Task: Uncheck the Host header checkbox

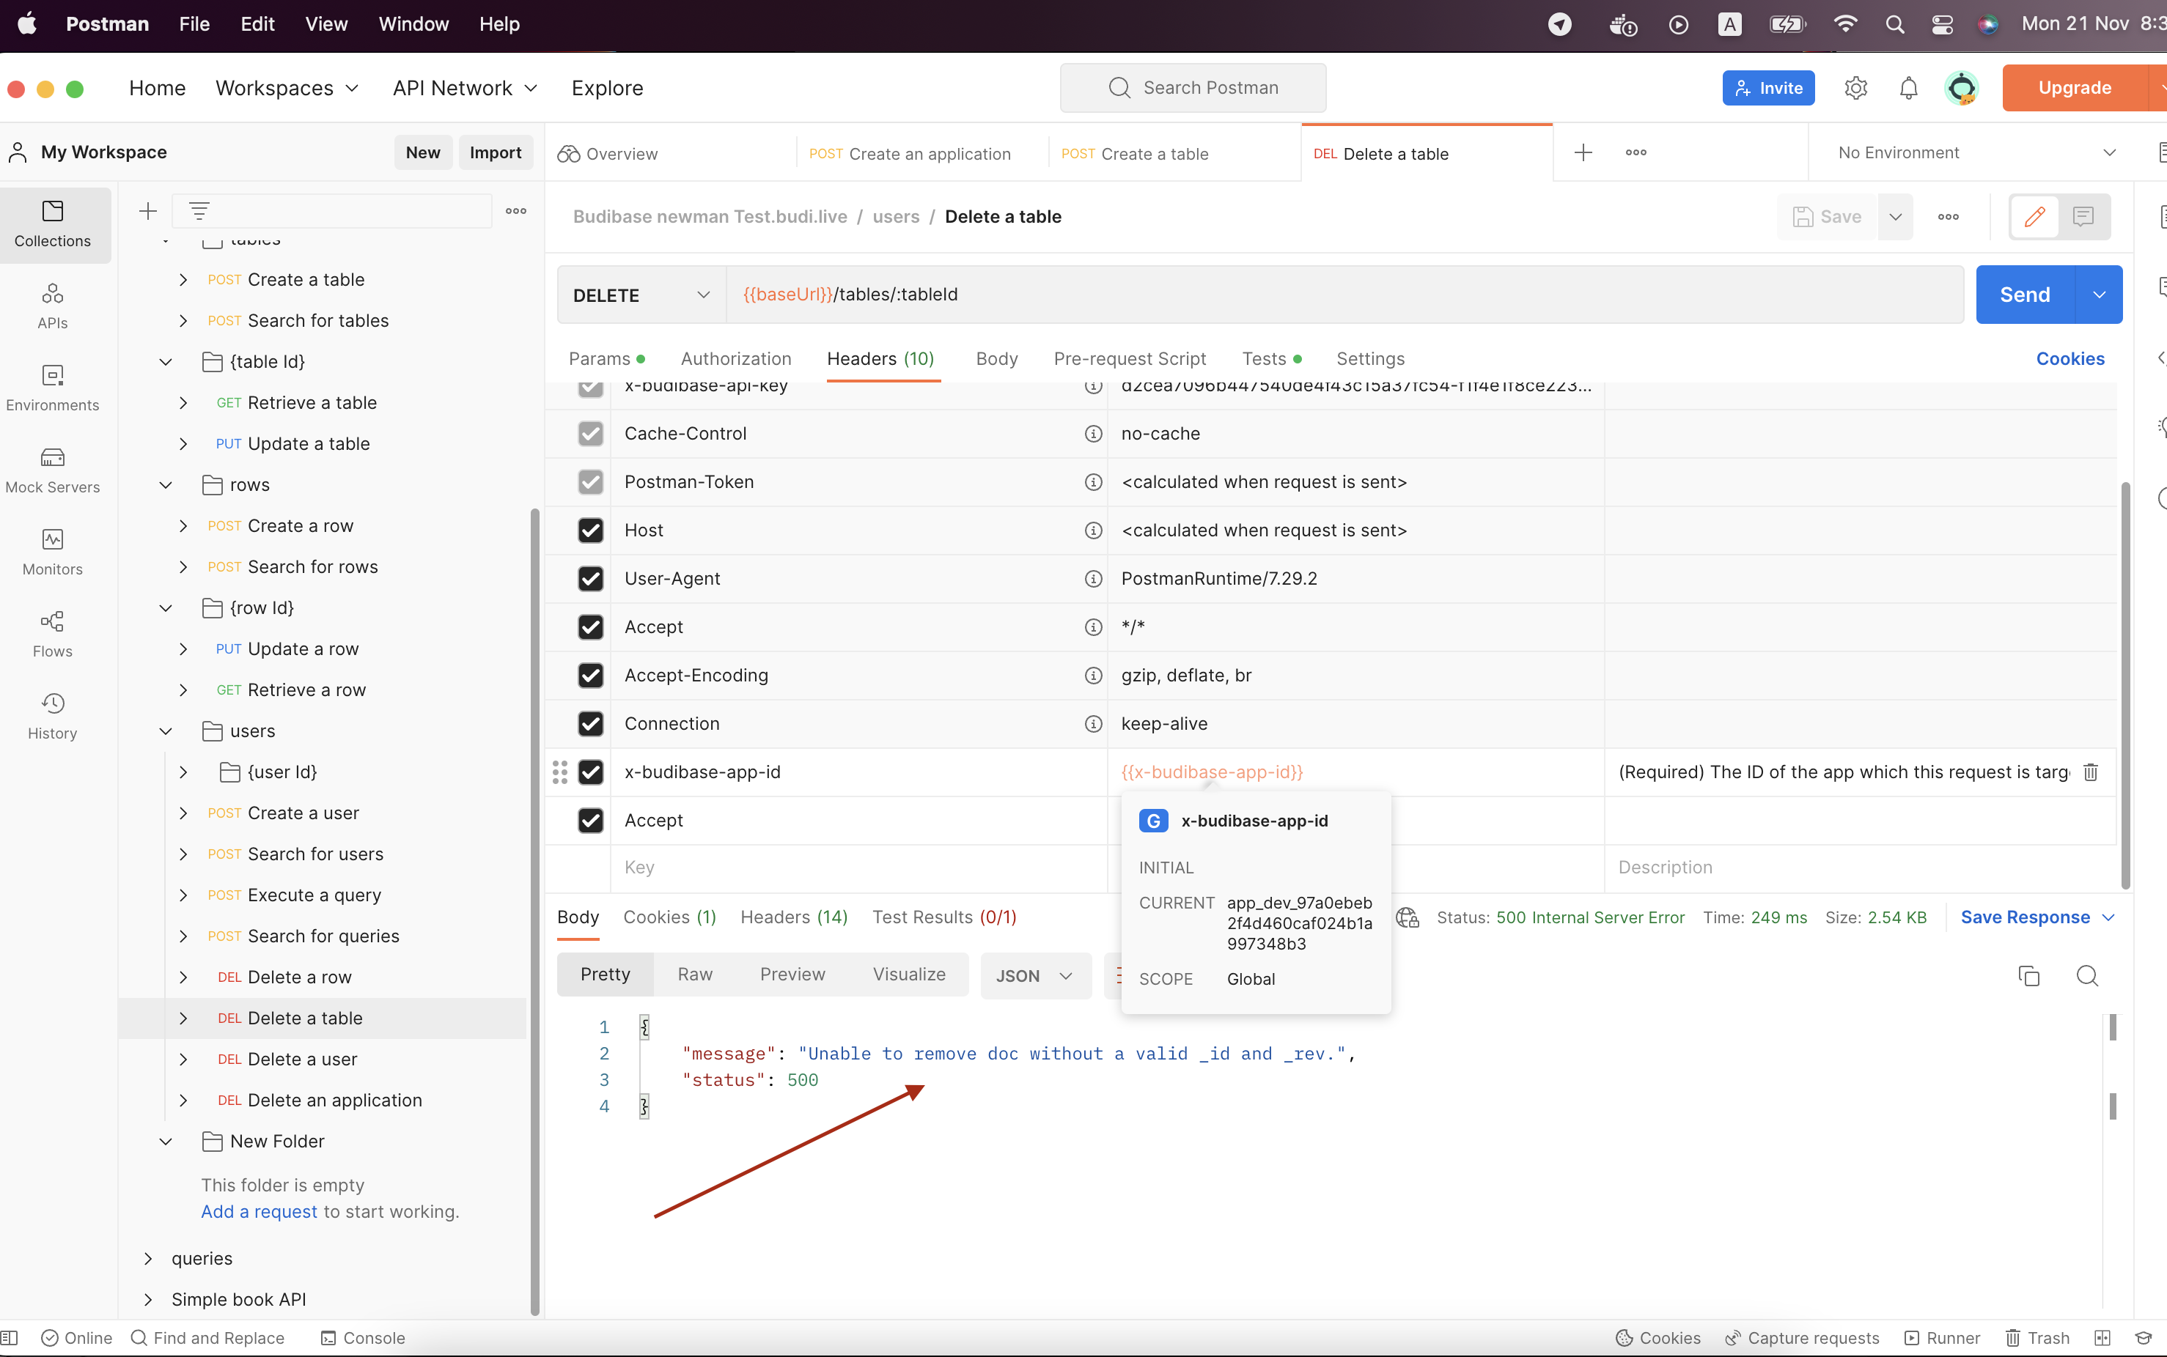Action: coord(590,530)
